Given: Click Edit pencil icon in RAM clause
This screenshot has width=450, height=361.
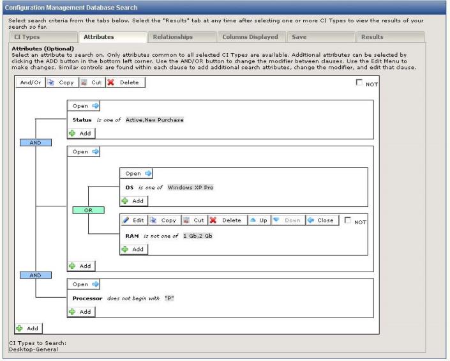Looking at the screenshot, I should click(x=127, y=220).
